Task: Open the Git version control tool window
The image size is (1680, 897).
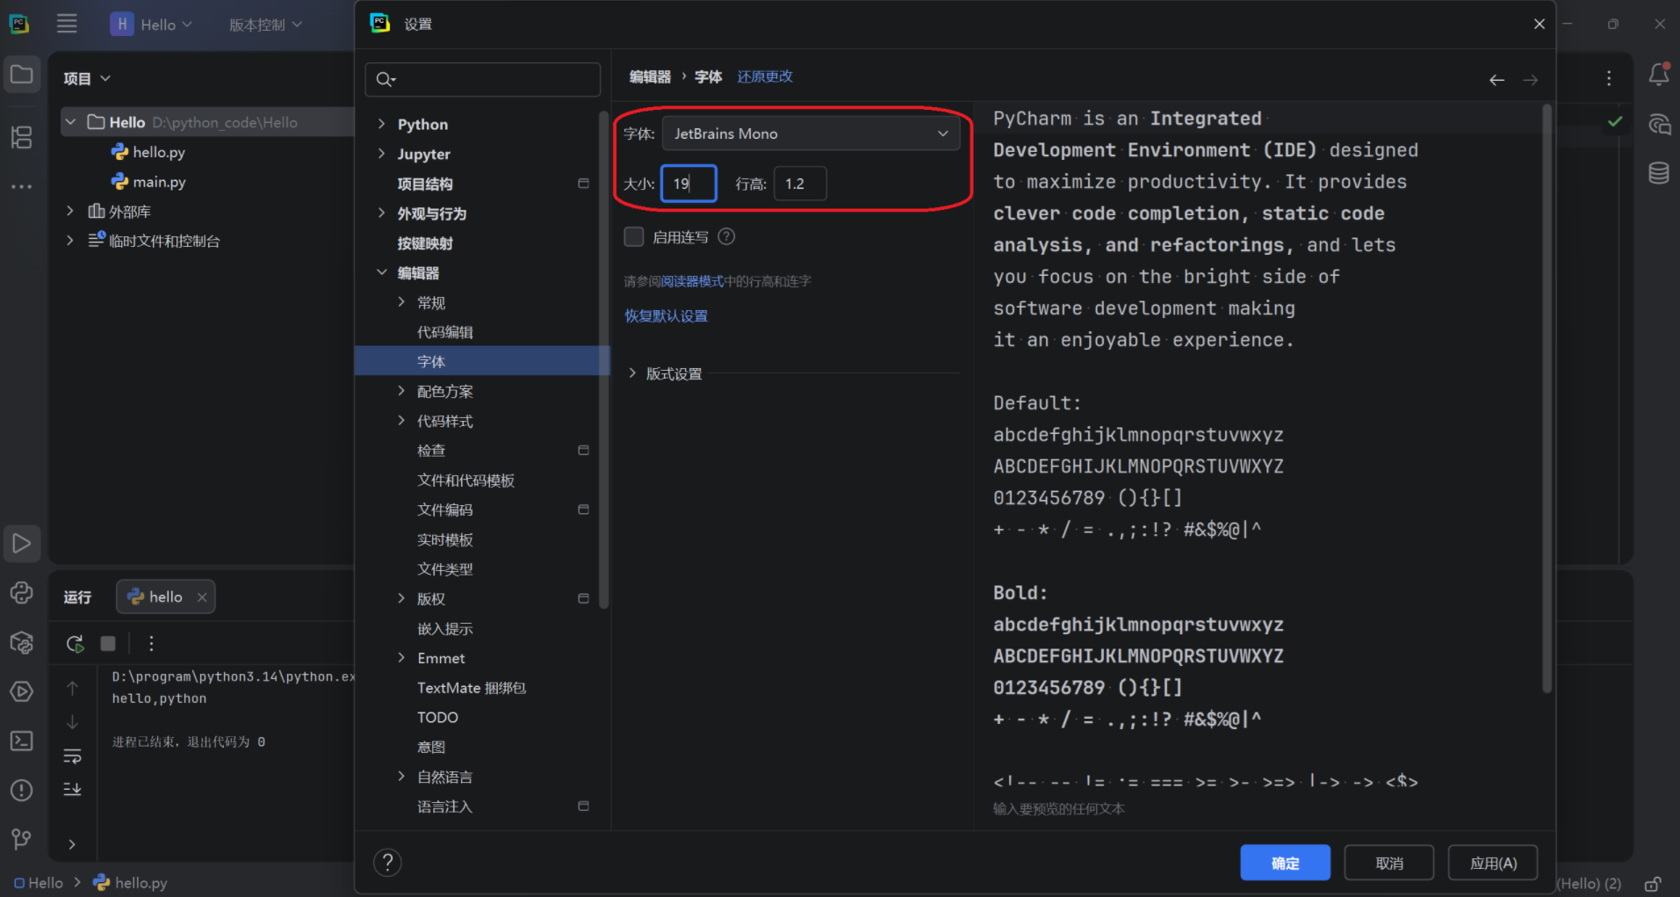Action: coord(21,839)
